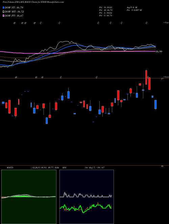Screen dimensions: 169x224
Task: Click the 'Pre V: 0.037 M' volume text
Action: (134, 10)
